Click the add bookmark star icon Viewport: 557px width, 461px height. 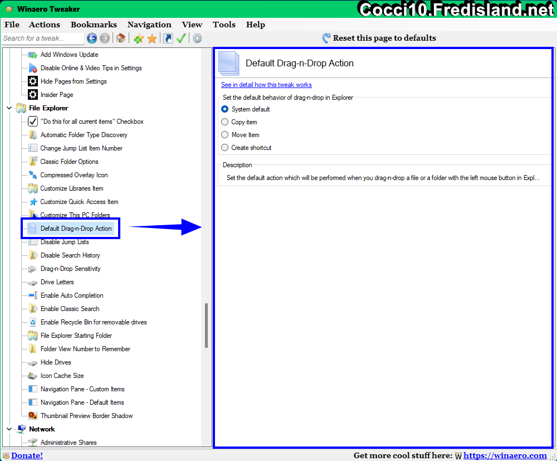coord(139,38)
